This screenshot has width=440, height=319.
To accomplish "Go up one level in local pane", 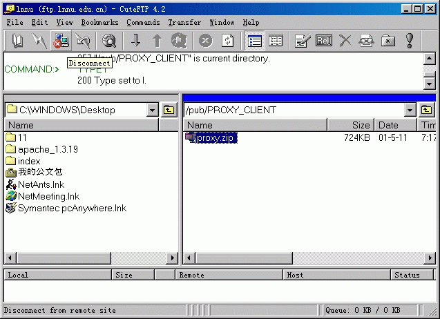I will pyautogui.click(x=169, y=110).
